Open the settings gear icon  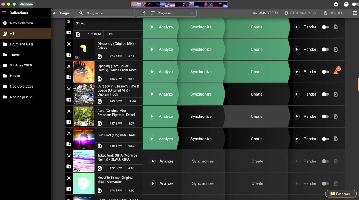pyautogui.click(x=336, y=4)
